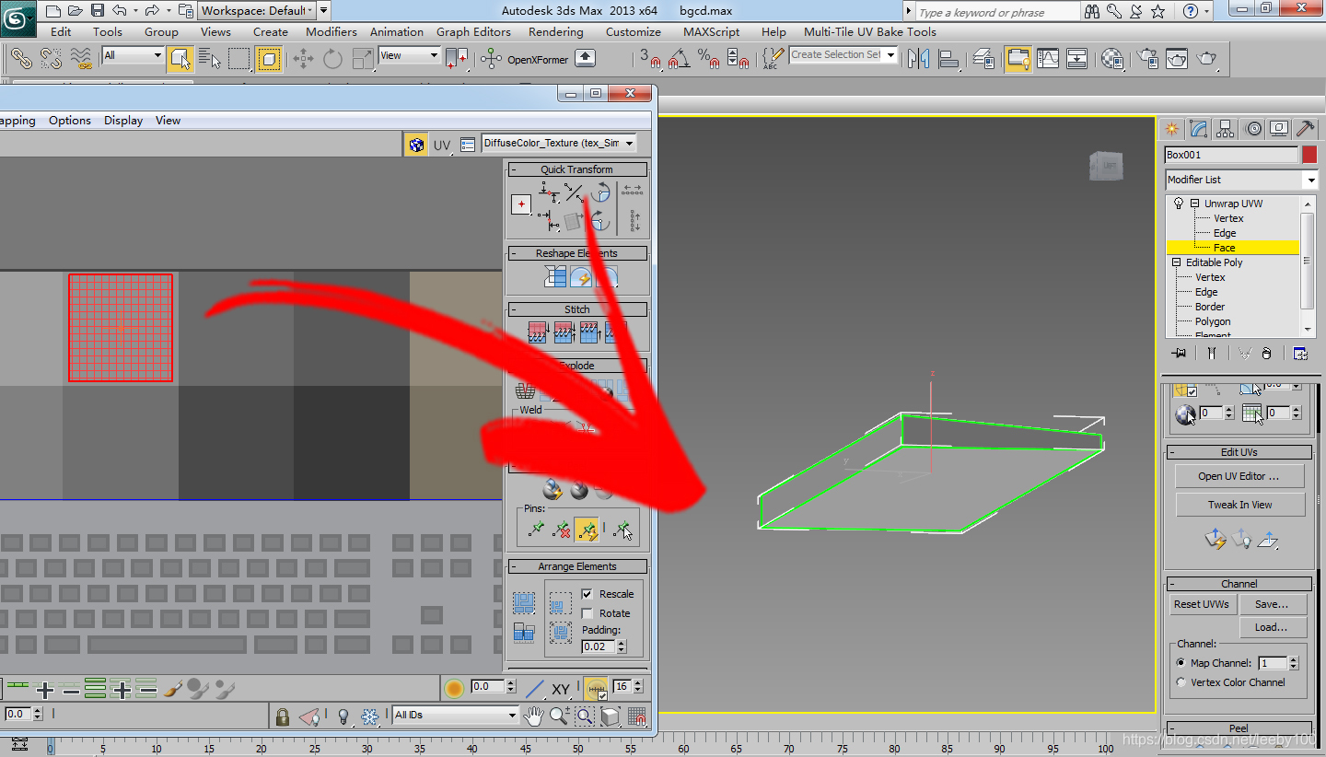The image size is (1326, 757).
Task: Open the DiffuseColor_Texture map dropdown
Action: click(x=559, y=144)
